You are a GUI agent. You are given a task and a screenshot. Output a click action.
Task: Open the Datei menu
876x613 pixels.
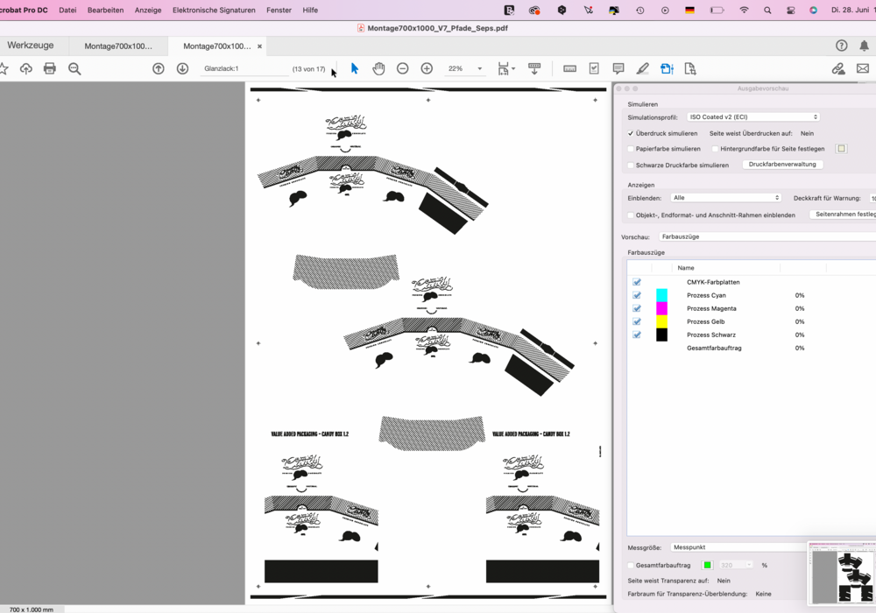click(67, 10)
